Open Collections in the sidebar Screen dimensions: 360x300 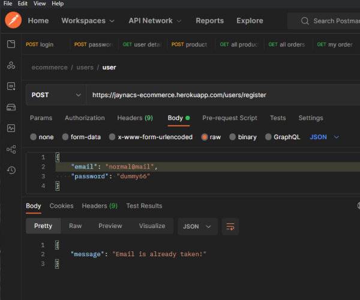tap(11, 44)
